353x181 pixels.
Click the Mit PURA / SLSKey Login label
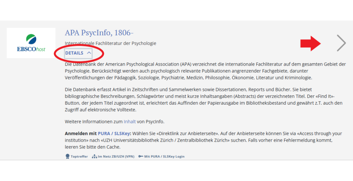(x=164, y=156)
